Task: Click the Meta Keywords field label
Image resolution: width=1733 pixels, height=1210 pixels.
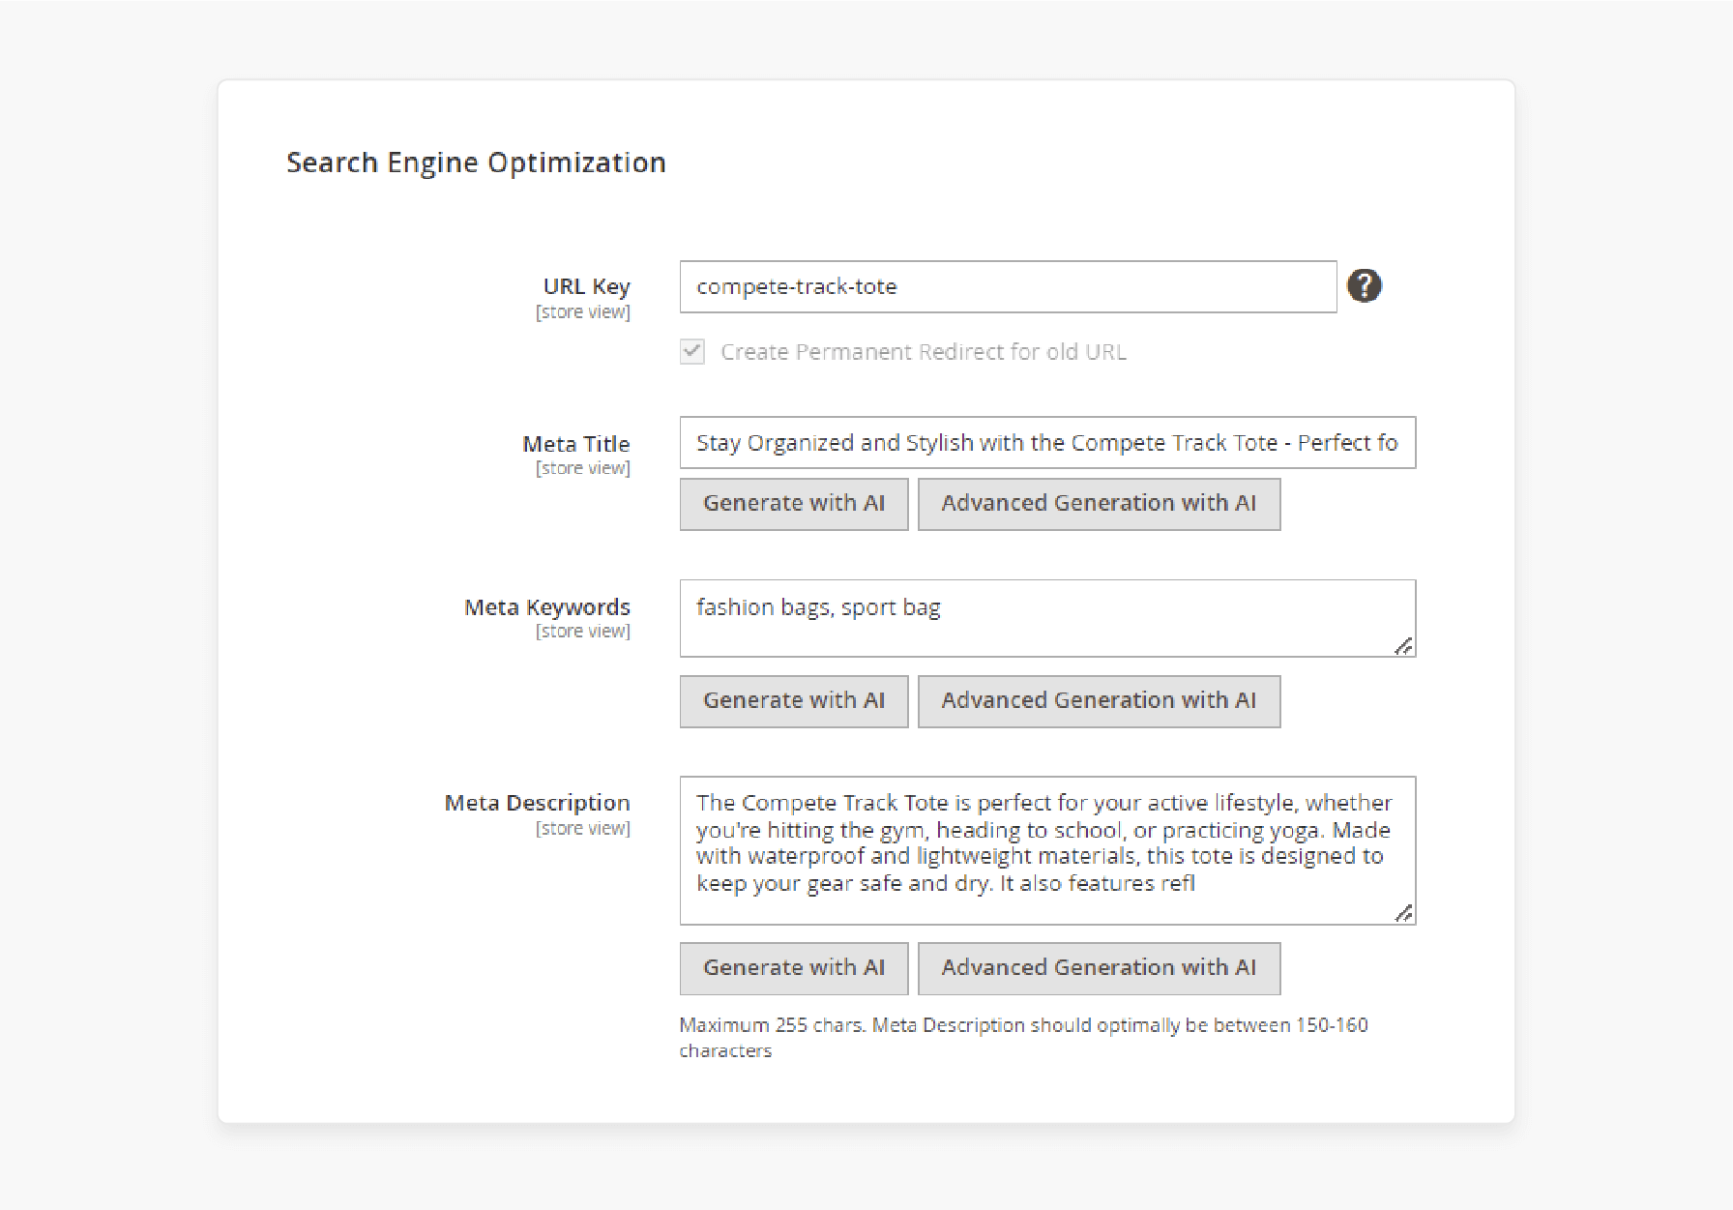Action: (x=547, y=607)
